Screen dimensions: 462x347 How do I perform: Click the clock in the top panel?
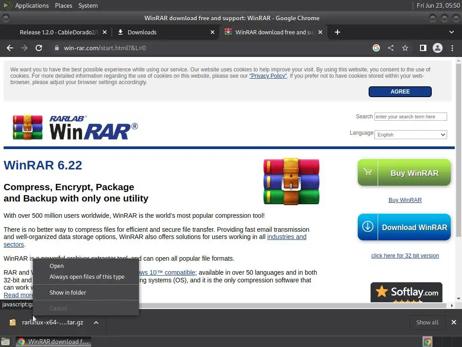point(438,5)
